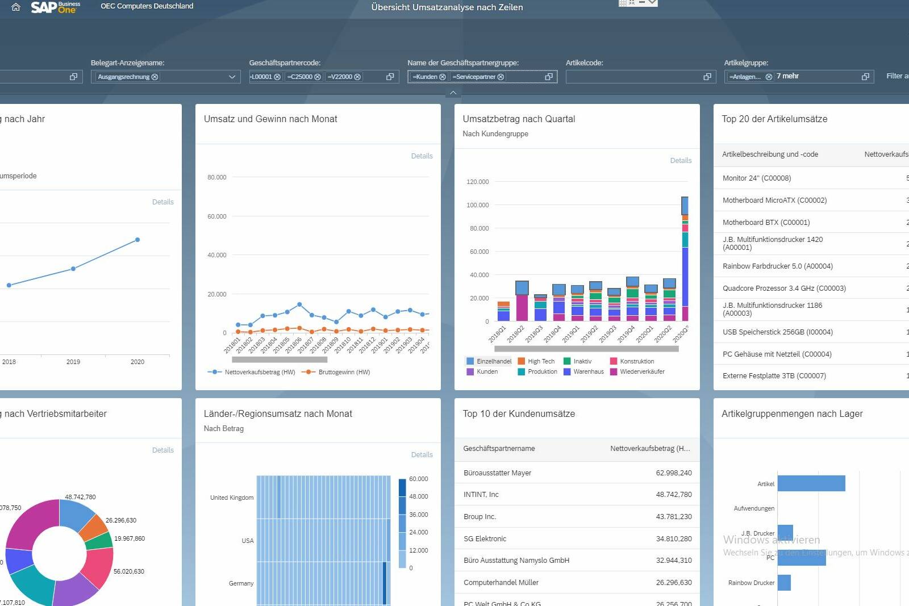The height and width of the screenshot is (606, 909).
Task: Select the Geschäftspartnername column header
Action: pos(499,449)
